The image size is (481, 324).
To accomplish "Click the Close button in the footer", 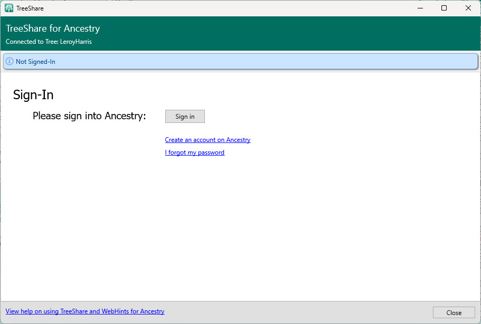I will click(x=454, y=312).
